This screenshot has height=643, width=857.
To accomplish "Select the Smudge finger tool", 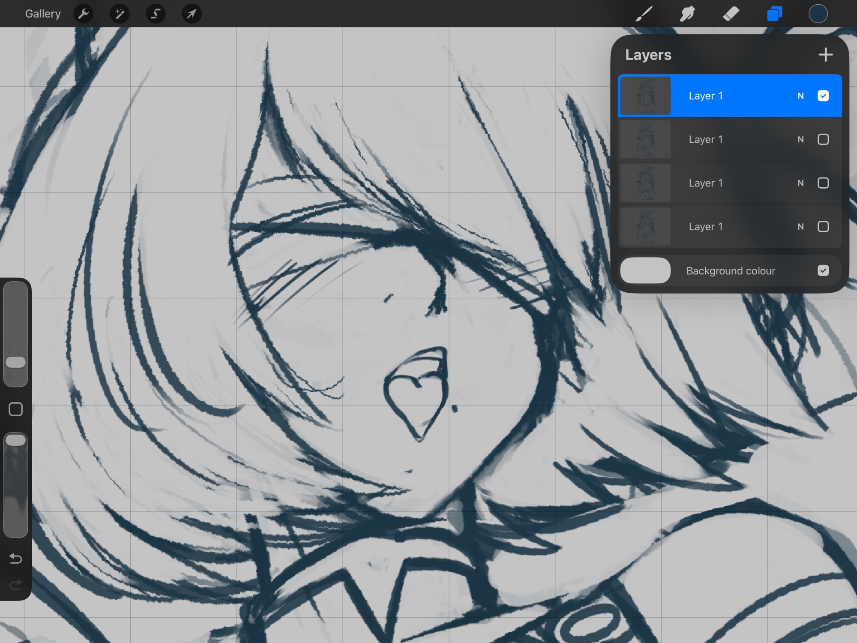I will coord(687,14).
